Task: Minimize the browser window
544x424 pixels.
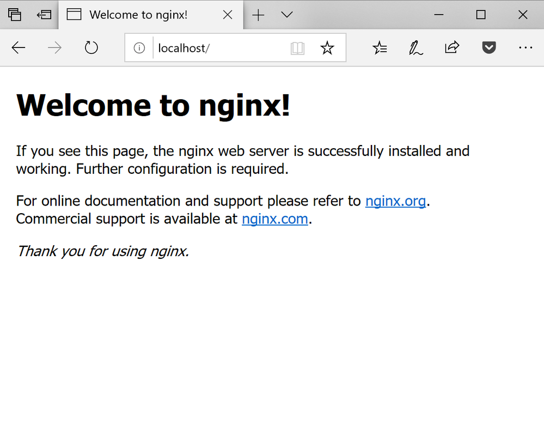Action: point(439,15)
